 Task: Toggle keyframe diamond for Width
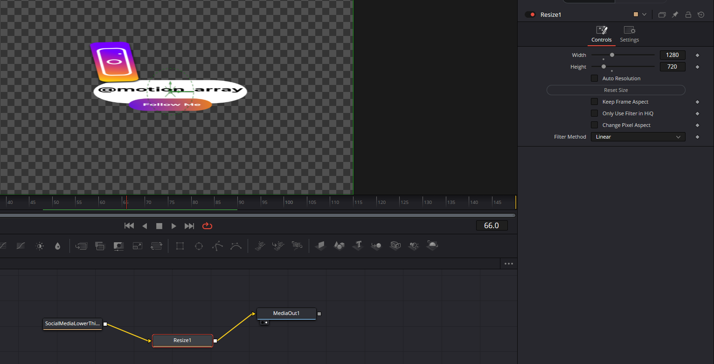(698, 55)
